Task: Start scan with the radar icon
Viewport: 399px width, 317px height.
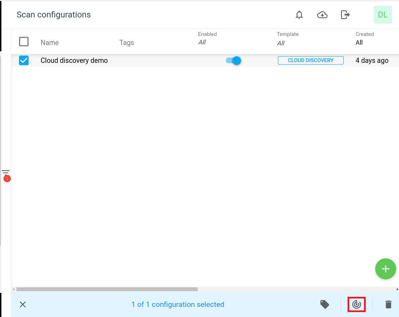Action: coord(356,304)
